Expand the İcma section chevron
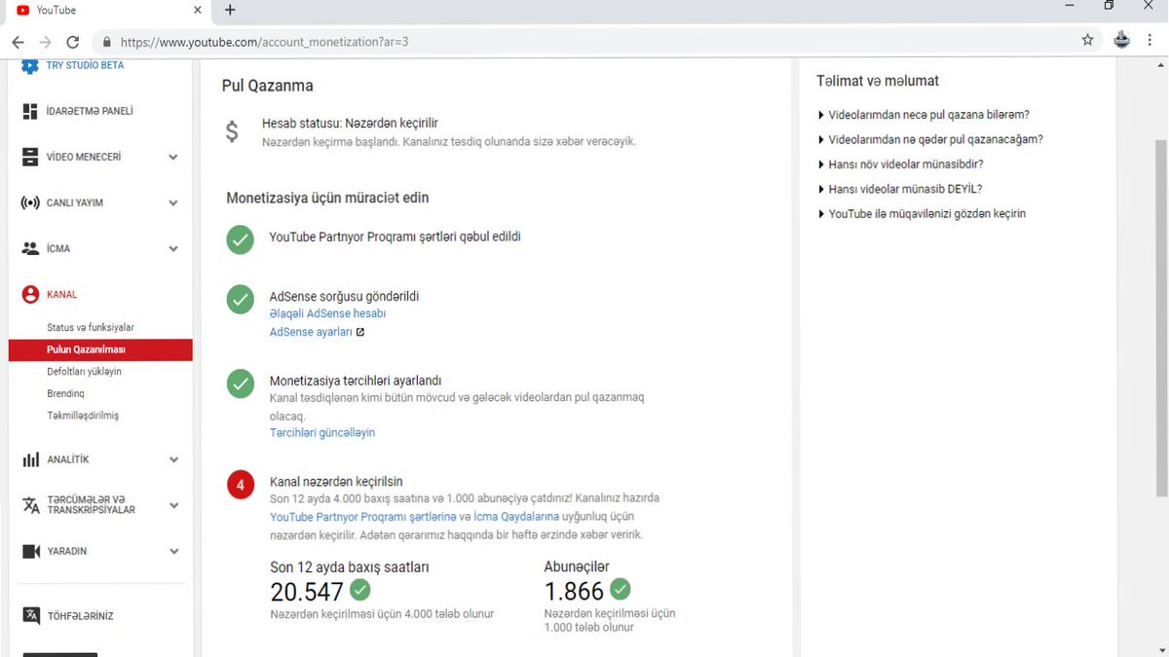The width and height of the screenshot is (1169, 657). pos(173,248)
